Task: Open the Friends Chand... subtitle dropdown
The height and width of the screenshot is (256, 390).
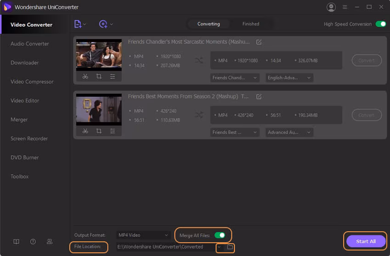Action: 234,78
